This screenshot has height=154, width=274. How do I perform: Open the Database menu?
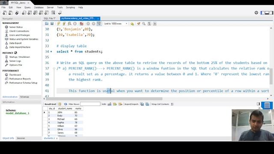point(39,8)
